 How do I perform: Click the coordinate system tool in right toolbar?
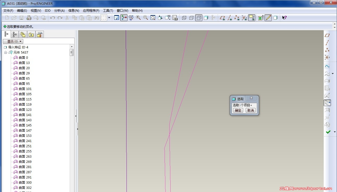(x=327, y=57)
